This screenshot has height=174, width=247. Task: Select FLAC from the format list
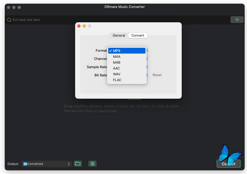click(127, 80)
